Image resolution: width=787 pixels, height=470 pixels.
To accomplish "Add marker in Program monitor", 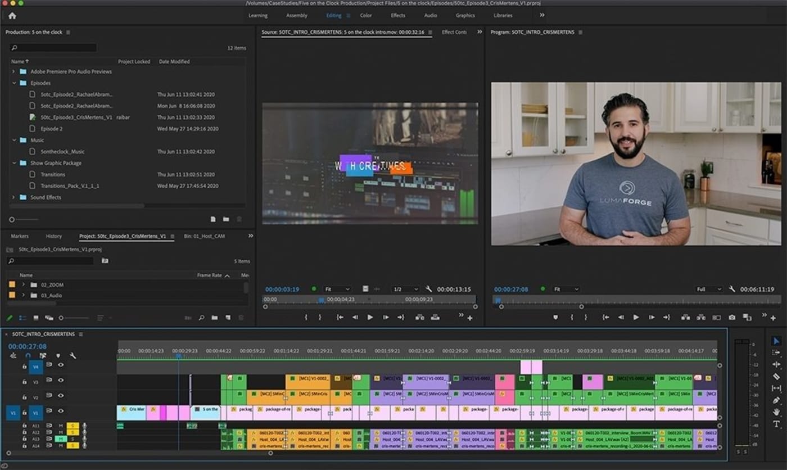I will tap(556, 317).
